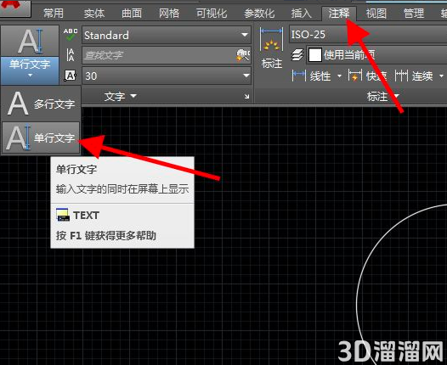The height and width of the screenshot is (365, 447).
Task: Select the 连续 continue dimension tool
Action: point(414,76)
